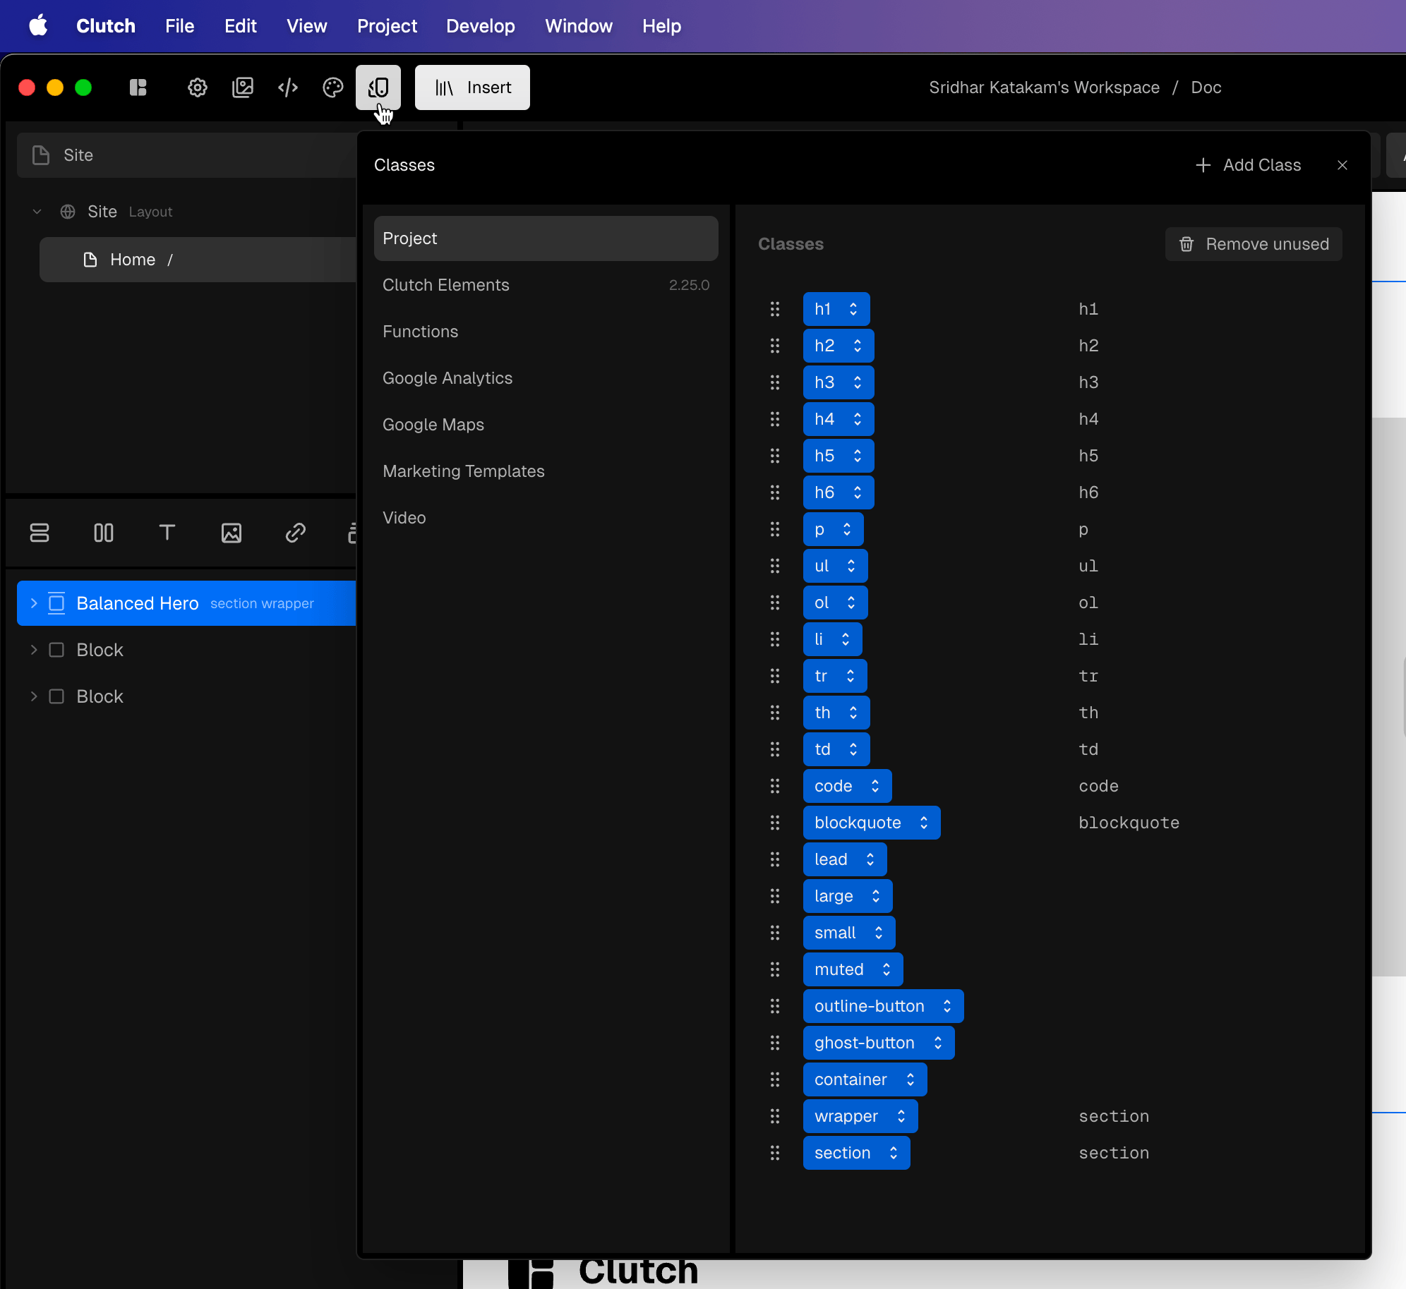Open the code editor icon
The height and width of the screenshot is (1289, 1406).
tap(288, 87)
